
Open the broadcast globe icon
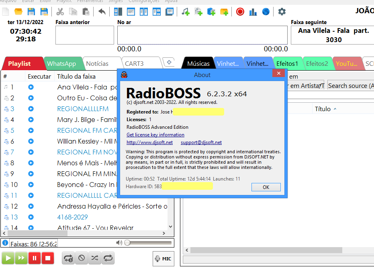266,11
